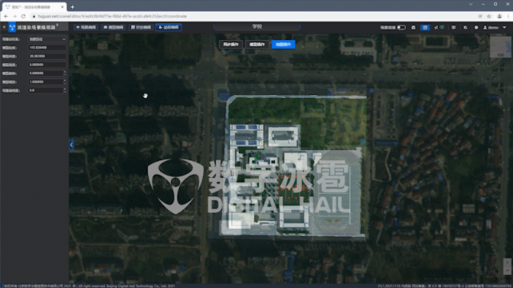This screenshot has width=513, height=288.
Task: Click the minimap thumbnail in top right corner
Action: [x=500, y=47]
